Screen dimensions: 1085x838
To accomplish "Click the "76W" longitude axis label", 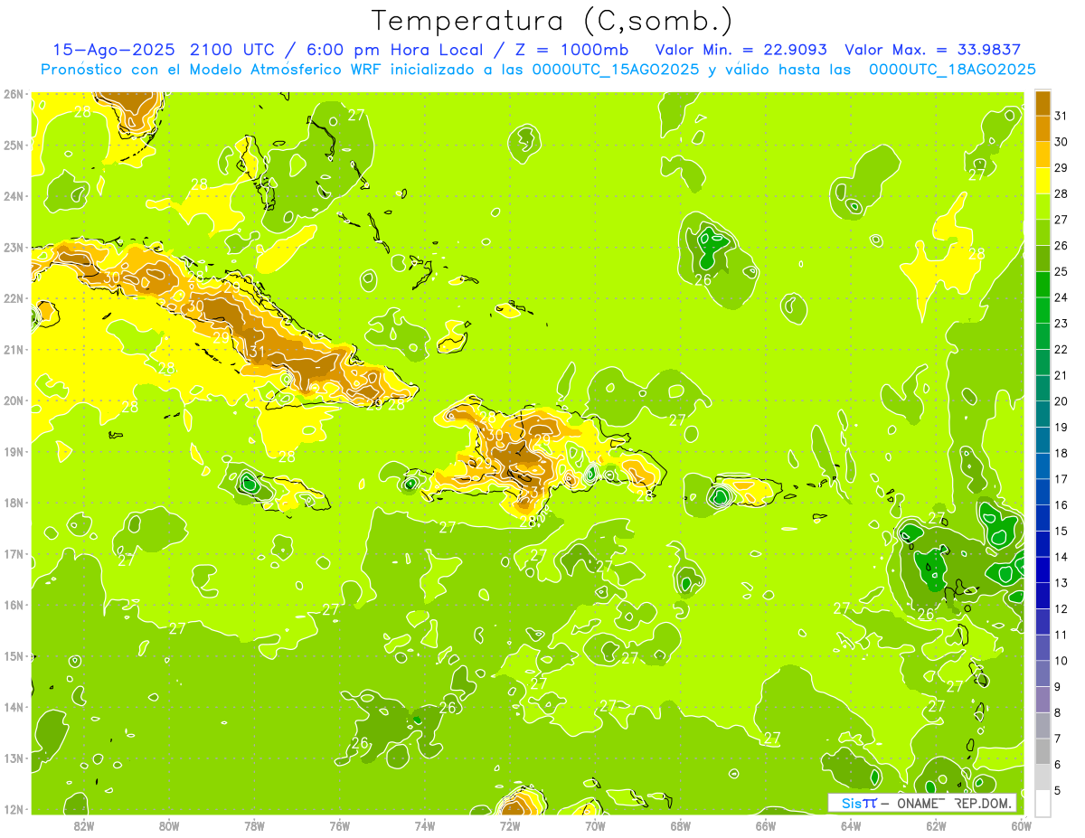I will (x=339, y=826).
